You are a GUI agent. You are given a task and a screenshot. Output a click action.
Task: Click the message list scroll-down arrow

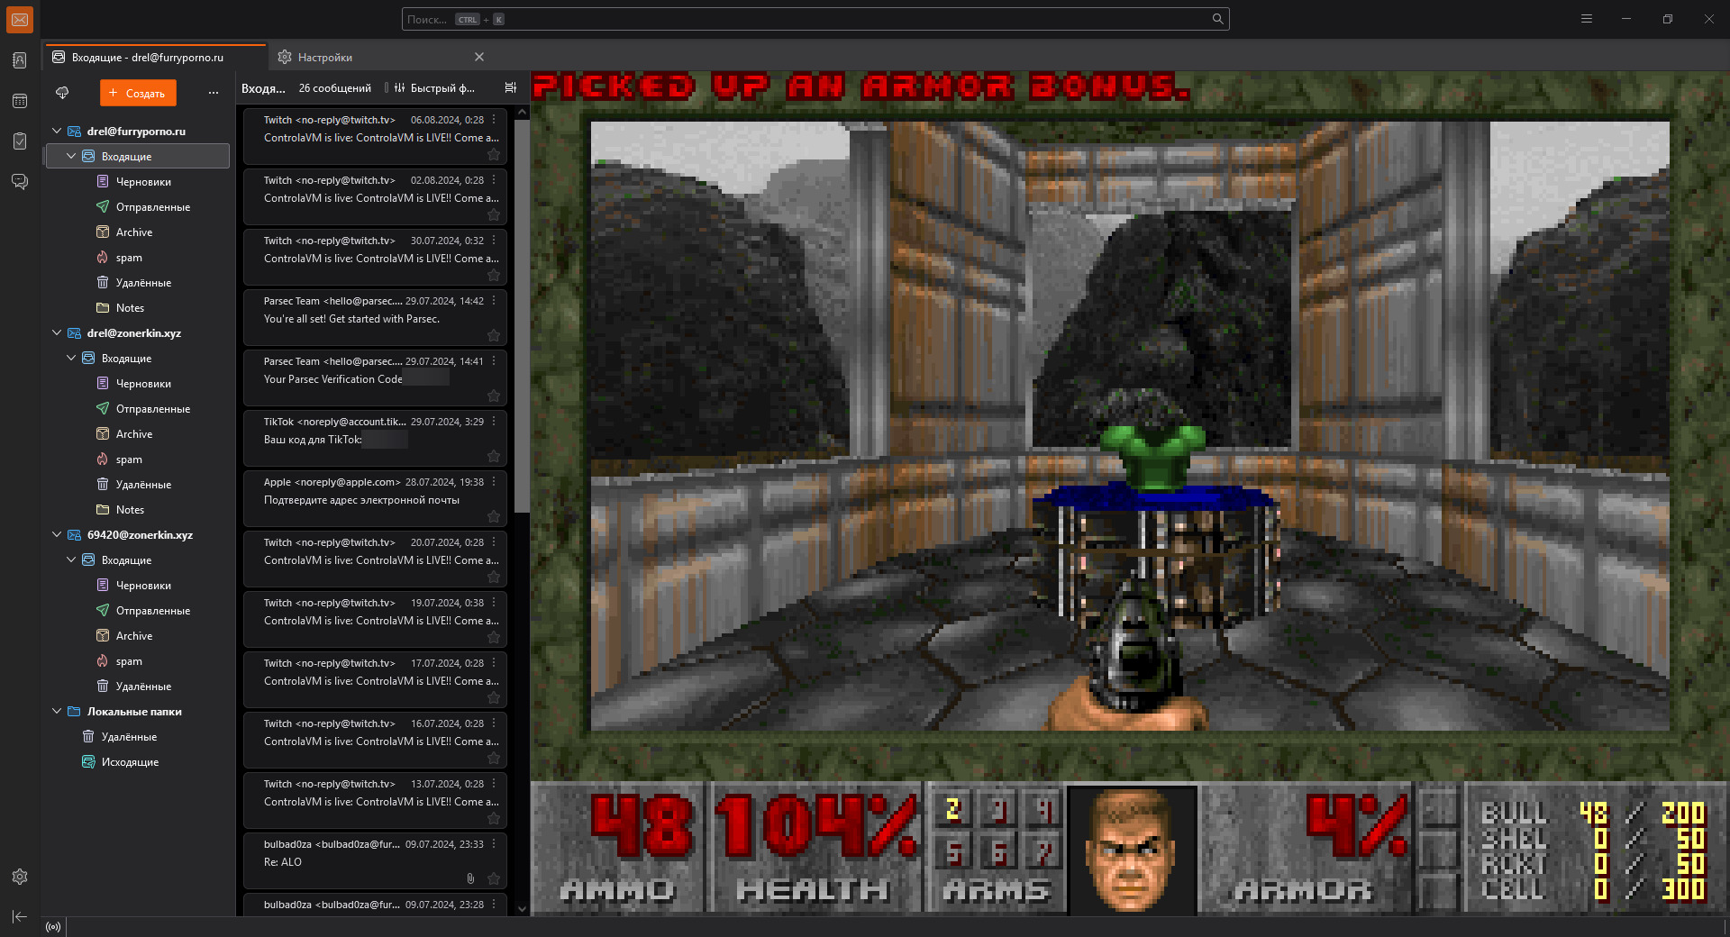pos(522,909)
